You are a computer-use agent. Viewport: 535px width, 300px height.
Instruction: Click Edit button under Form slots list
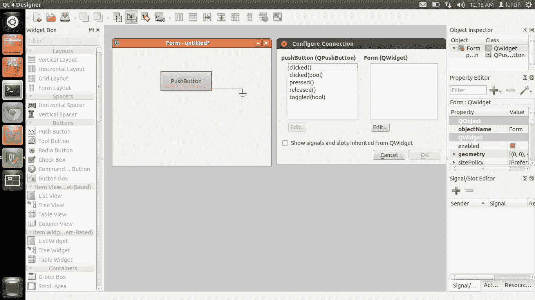pos(380,127)
